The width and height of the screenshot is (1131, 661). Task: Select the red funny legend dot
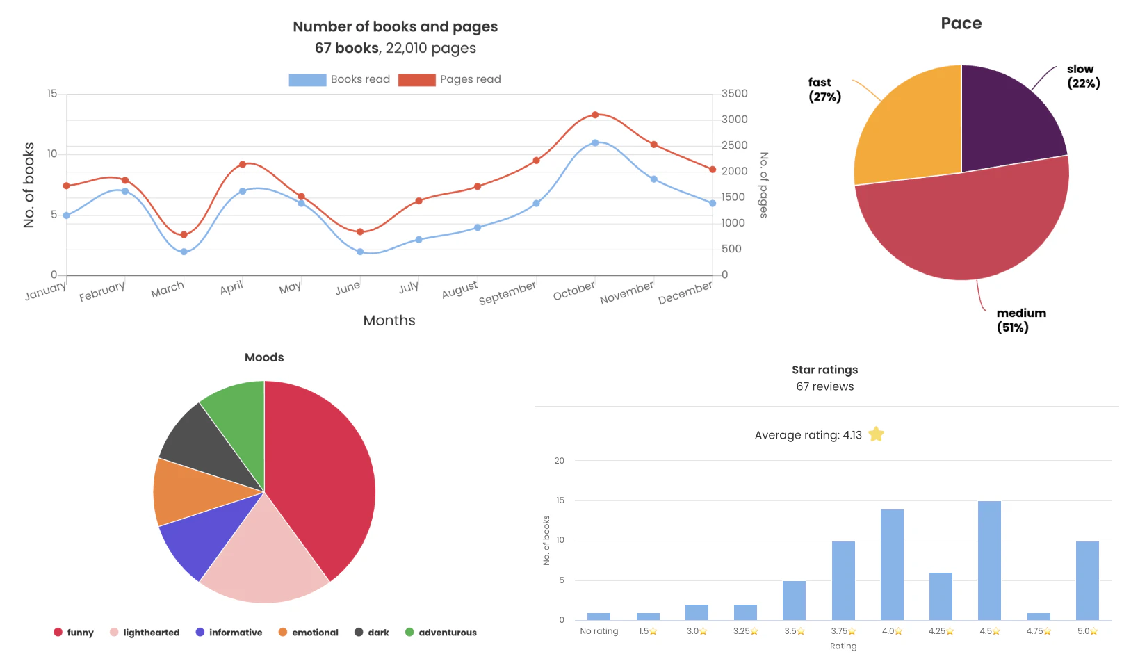coord(57,632)
